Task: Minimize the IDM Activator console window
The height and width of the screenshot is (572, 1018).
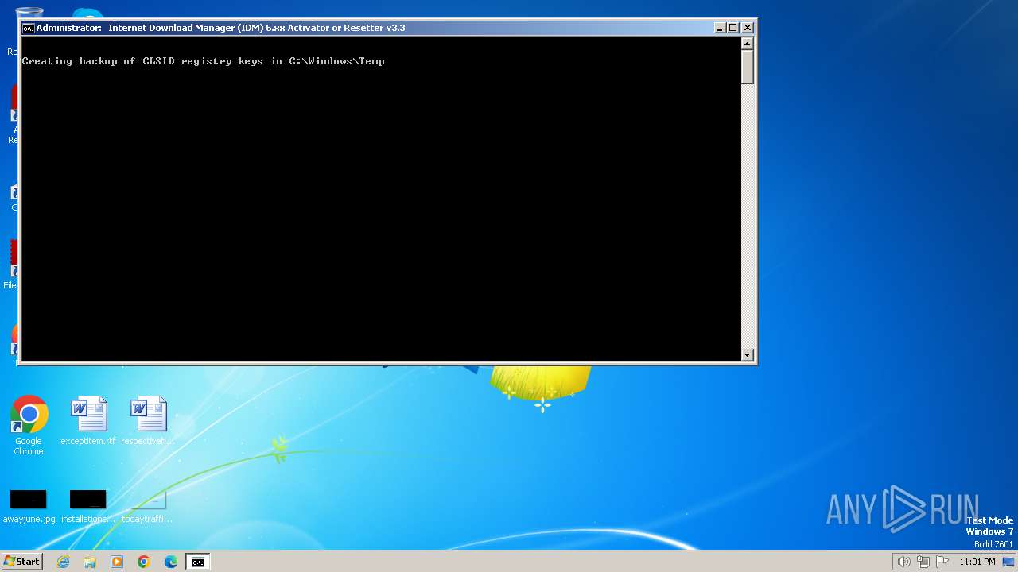Action: [x=720, y=28]
